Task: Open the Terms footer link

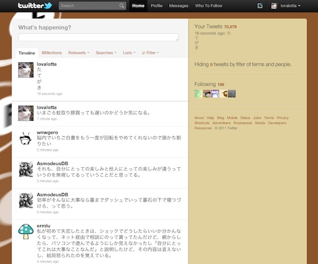Action: 269,118
